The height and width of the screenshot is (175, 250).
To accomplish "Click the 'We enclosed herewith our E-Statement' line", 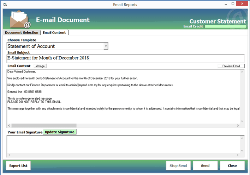I will point(72,79).
